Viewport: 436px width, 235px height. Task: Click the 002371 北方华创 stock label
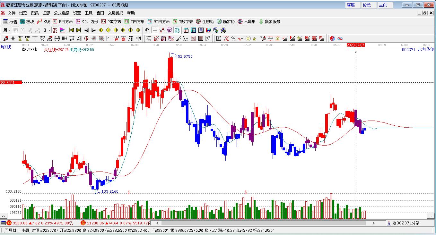point(418,50)
